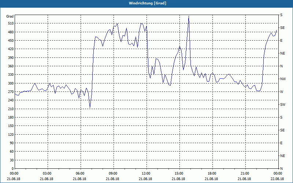This screenshot has width=293, height=183.
Task: Click the '21.08.18' date under 03:00
Action: (x=47, y=179)
